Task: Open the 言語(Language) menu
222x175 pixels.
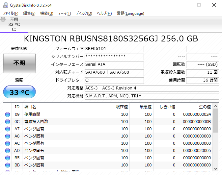Action: [x=130, y=13]
